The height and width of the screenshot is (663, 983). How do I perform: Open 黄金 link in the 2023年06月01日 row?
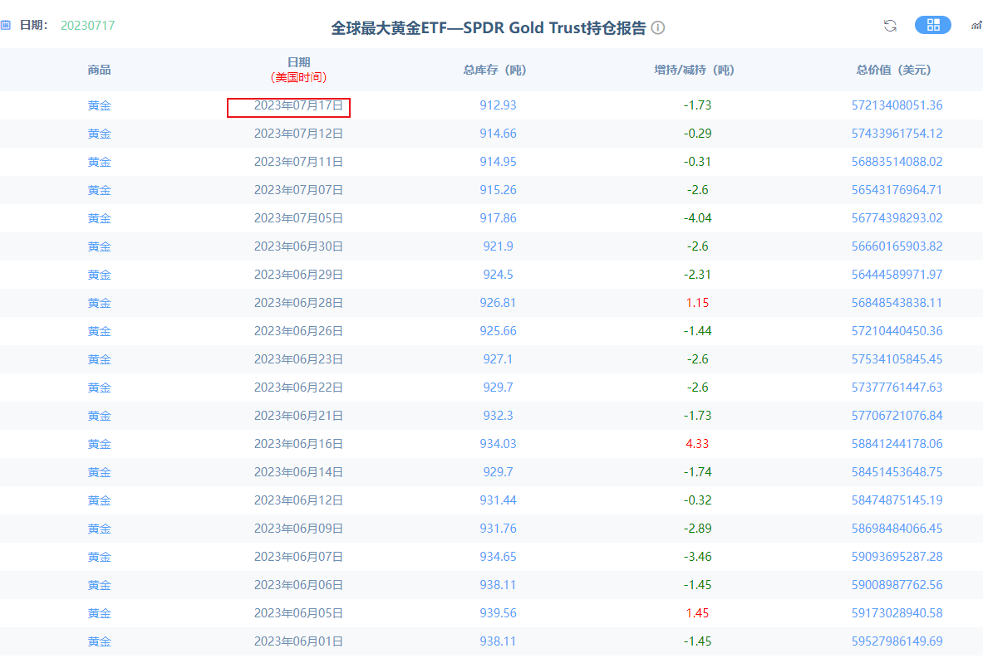[x=99, y=641]
